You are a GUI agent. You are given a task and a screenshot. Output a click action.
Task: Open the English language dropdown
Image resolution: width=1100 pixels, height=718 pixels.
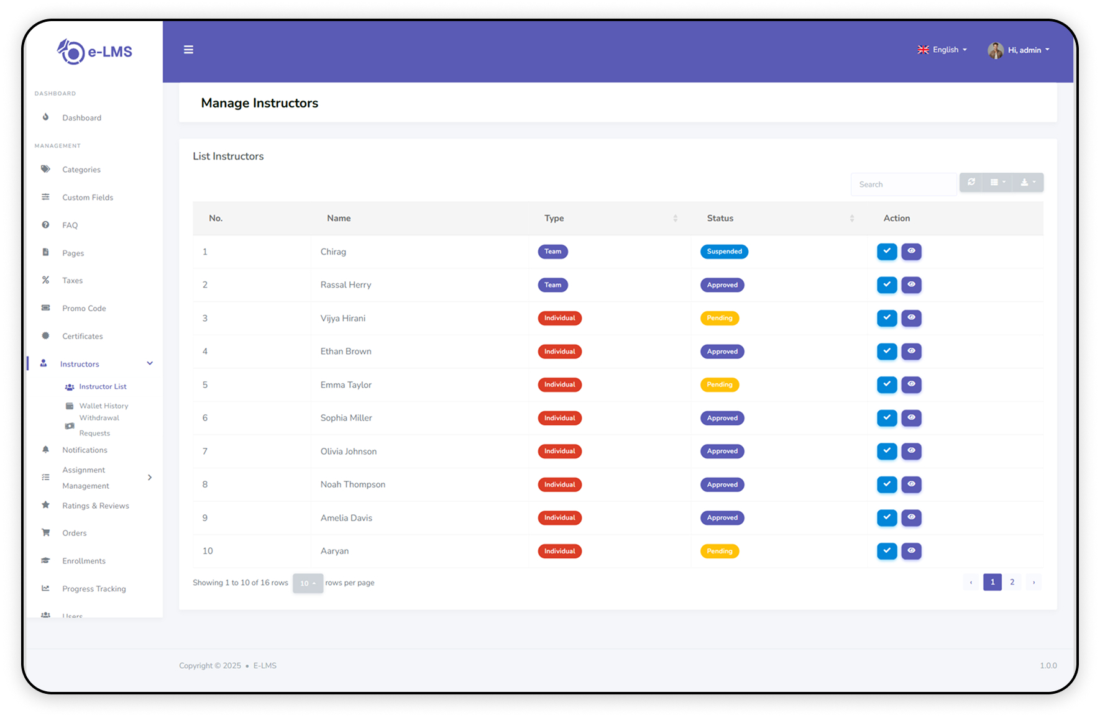tap(942, 50)
